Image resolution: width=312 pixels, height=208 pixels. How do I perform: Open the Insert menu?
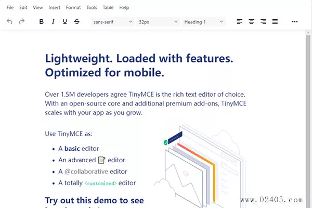tap(54, 8)
